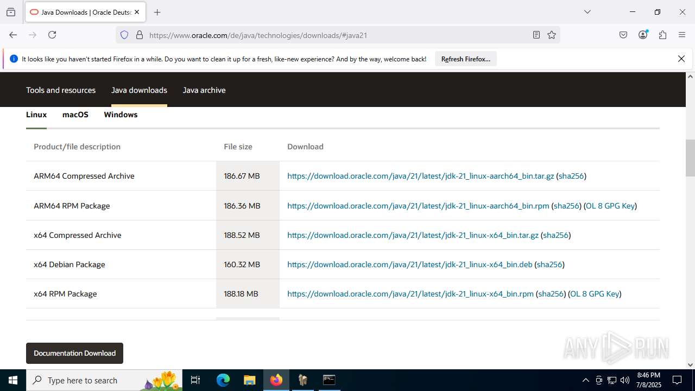Download jdk-21 linux x64 deb link
Screen dimensions: 695x391
[x=410, y=264]
